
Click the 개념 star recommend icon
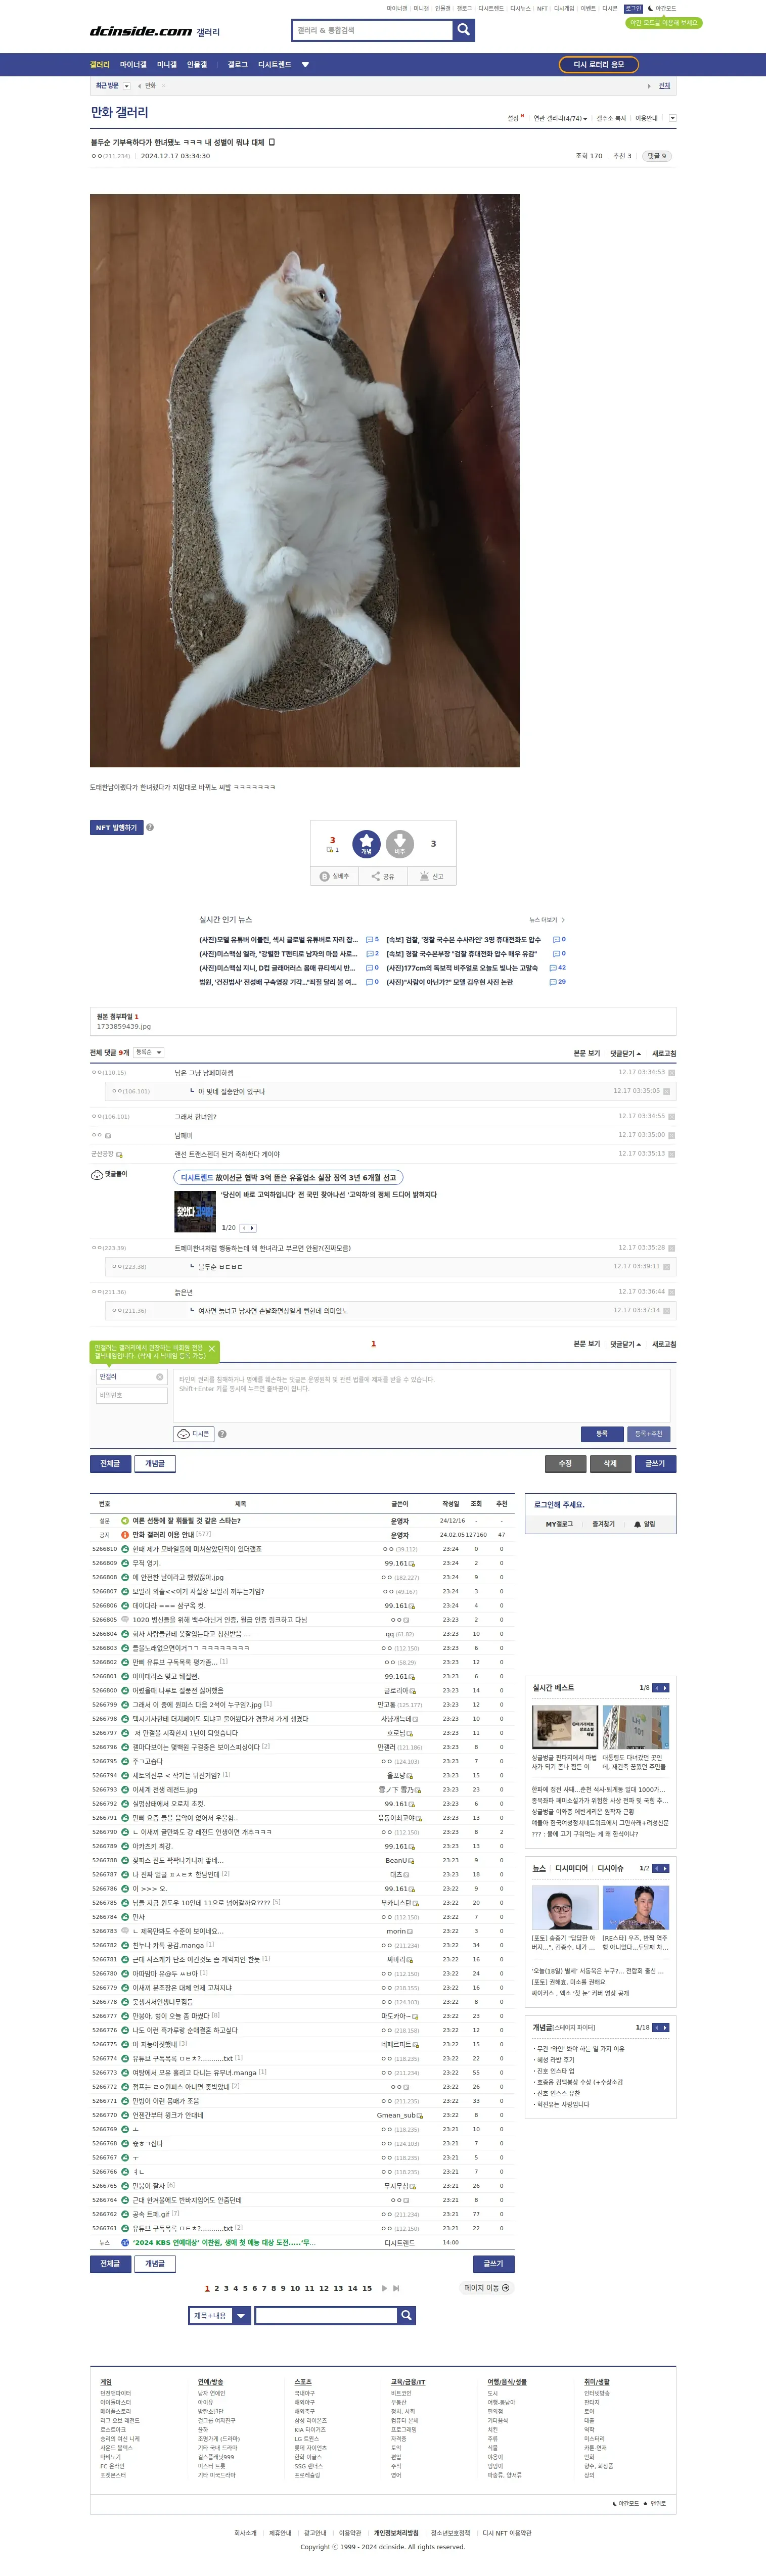pyautogui.click(x=366, y=843)
